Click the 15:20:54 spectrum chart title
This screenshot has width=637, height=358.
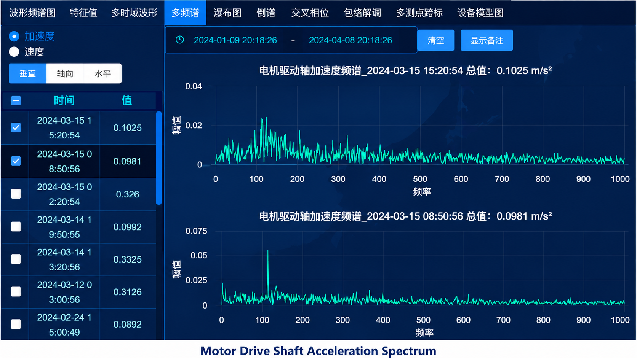[405, 70]
